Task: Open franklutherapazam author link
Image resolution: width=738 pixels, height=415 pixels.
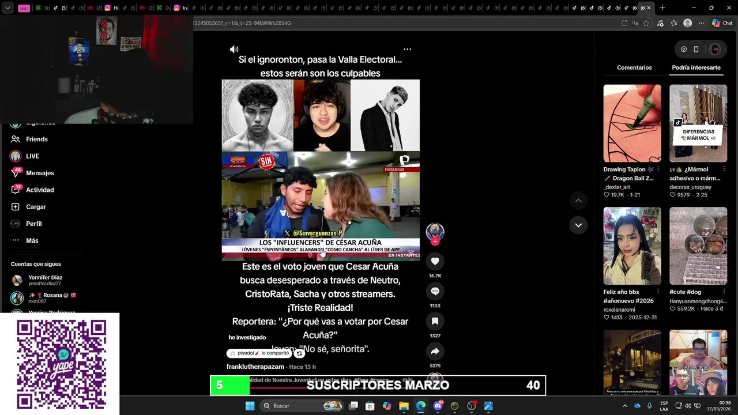Action: (255, 367)
